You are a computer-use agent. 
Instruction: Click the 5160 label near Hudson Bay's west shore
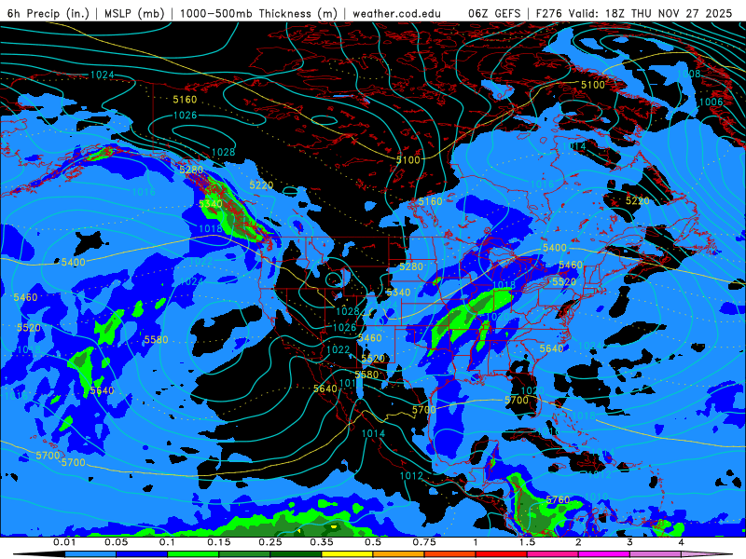coord(430,201)
